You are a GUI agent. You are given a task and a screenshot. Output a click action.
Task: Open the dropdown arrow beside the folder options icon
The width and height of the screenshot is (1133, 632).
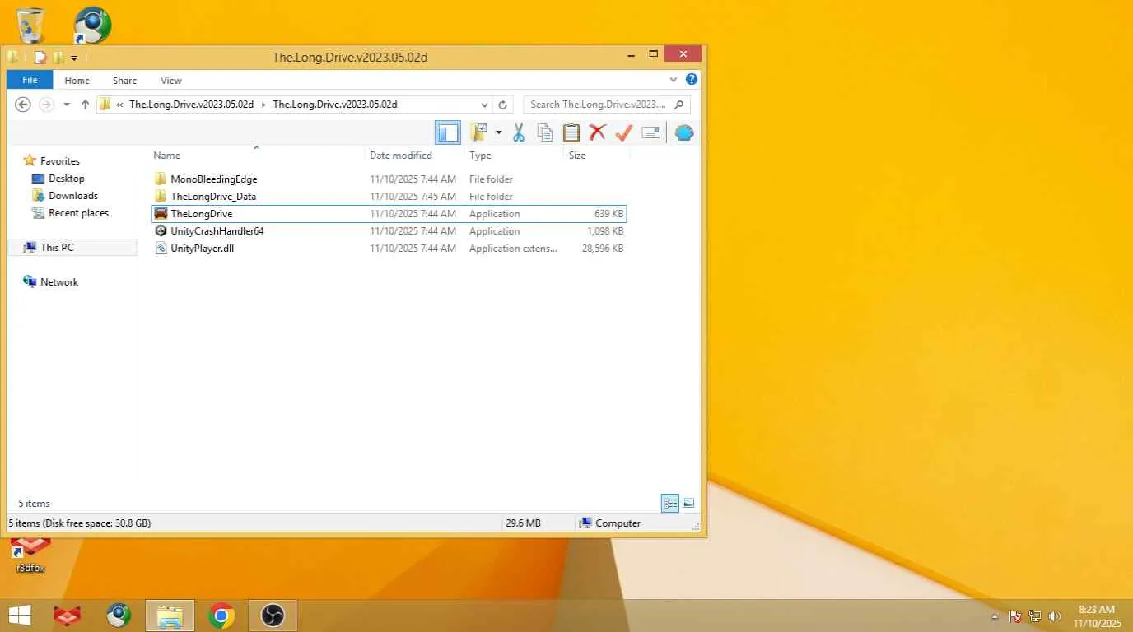[498, 132]
